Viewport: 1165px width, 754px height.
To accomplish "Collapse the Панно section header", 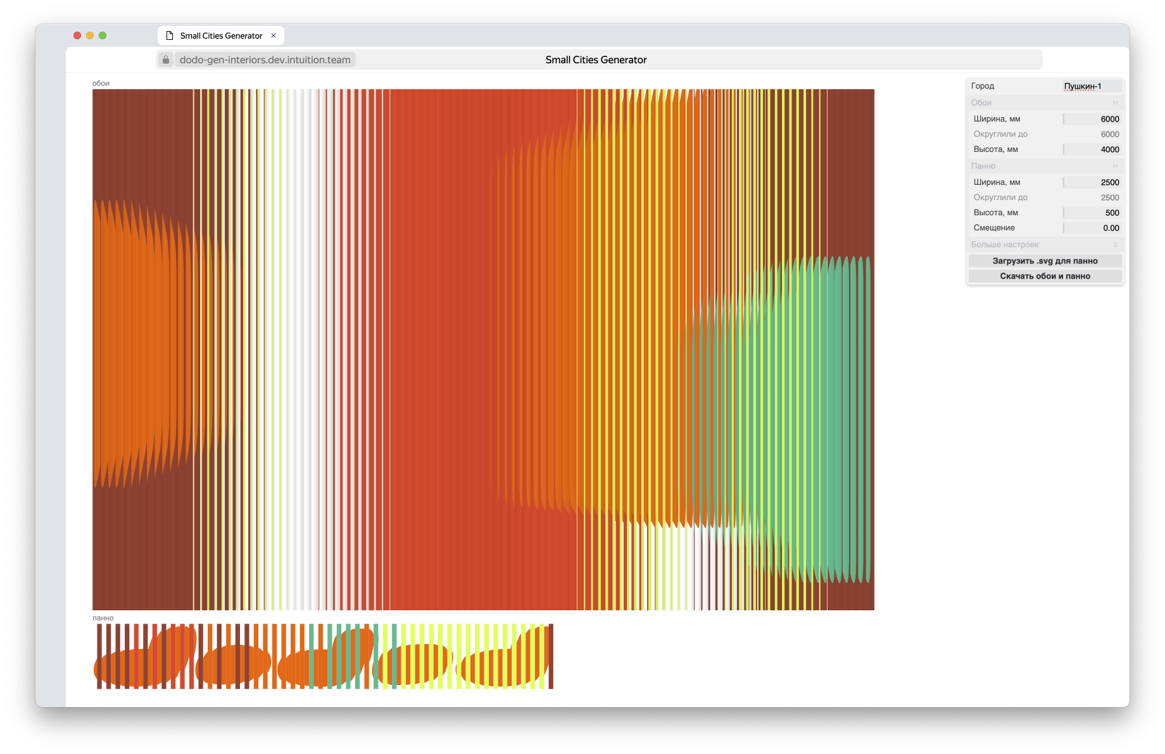I will click(1045, 166).
